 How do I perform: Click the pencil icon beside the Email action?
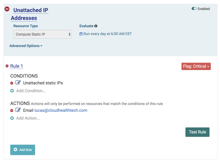click(18, 110)
